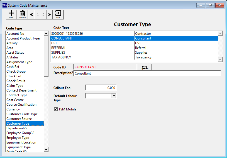Select Activity in Code Type list

coord(25,43)
